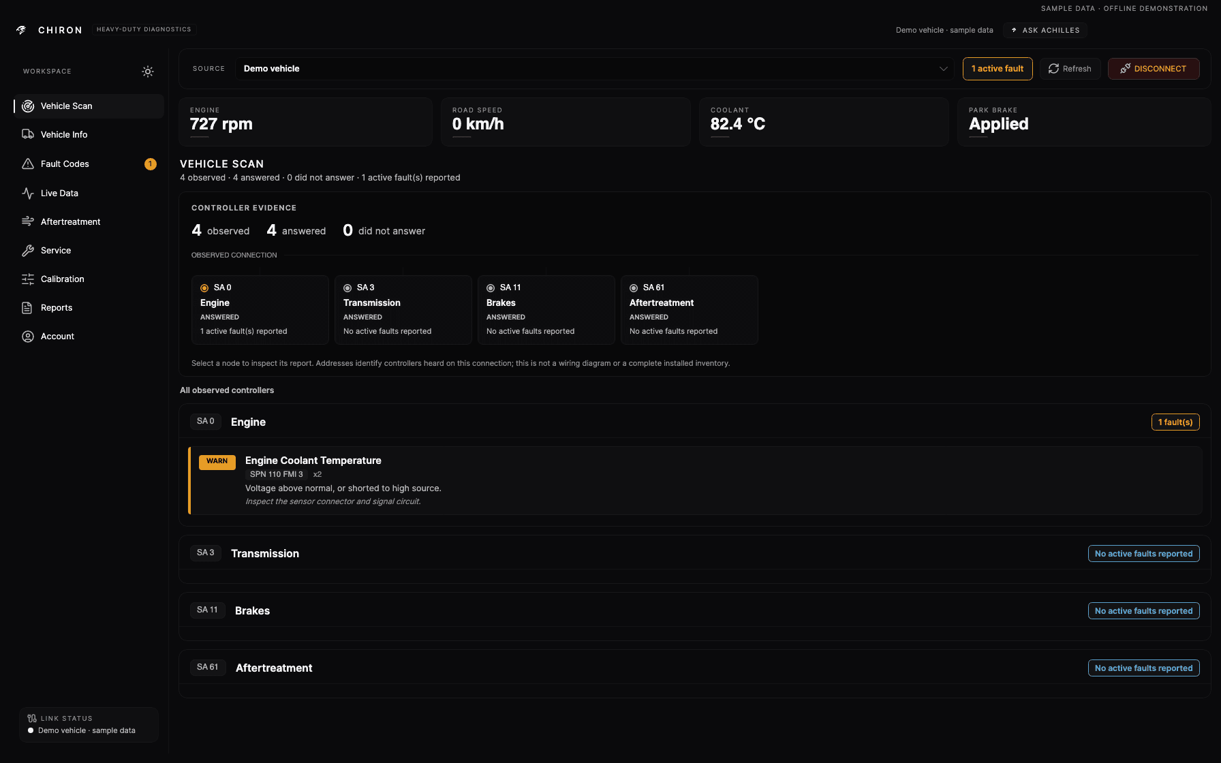The height and width of the screenshot is (763, 1221).
Task: Open Fault Codes warning triangle icon
Action: [x=28, y=164]
